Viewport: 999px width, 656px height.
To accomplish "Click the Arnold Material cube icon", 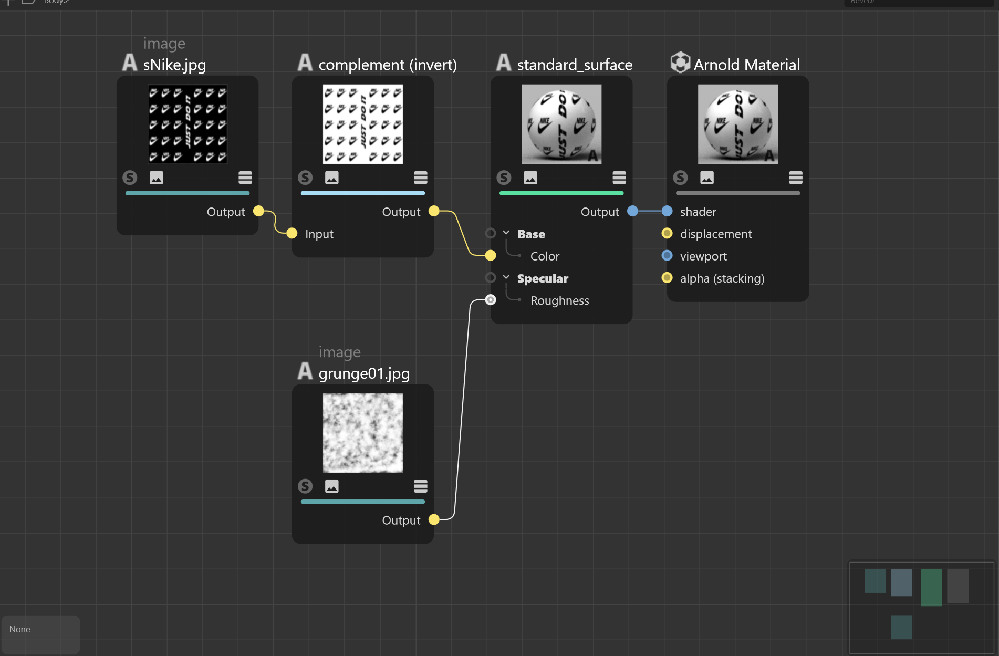I will (680, 63).
